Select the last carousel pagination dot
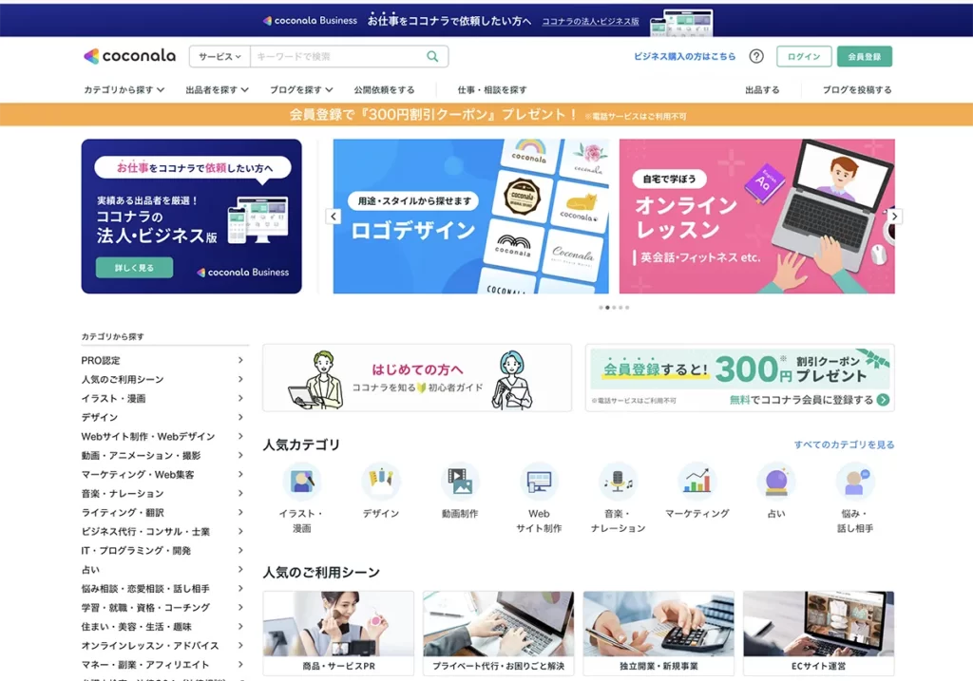The width and height of the screenshot is (973, 681). 627,308
